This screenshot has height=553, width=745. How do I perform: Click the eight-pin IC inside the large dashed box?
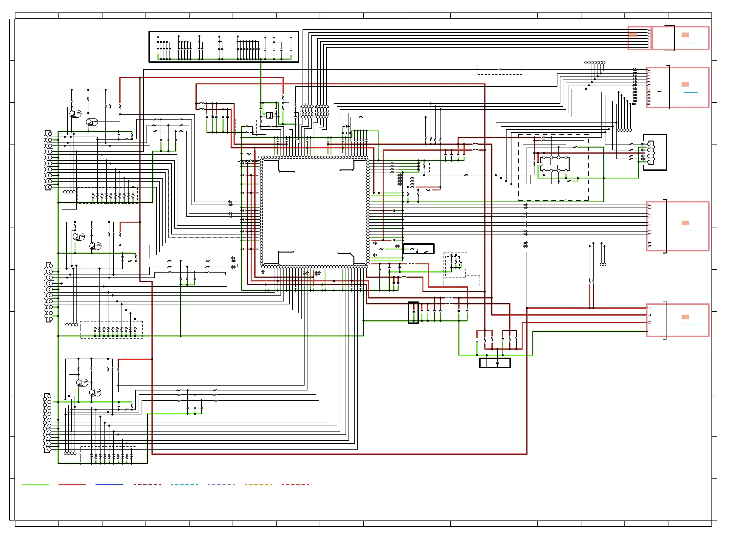tap(554, 164)
